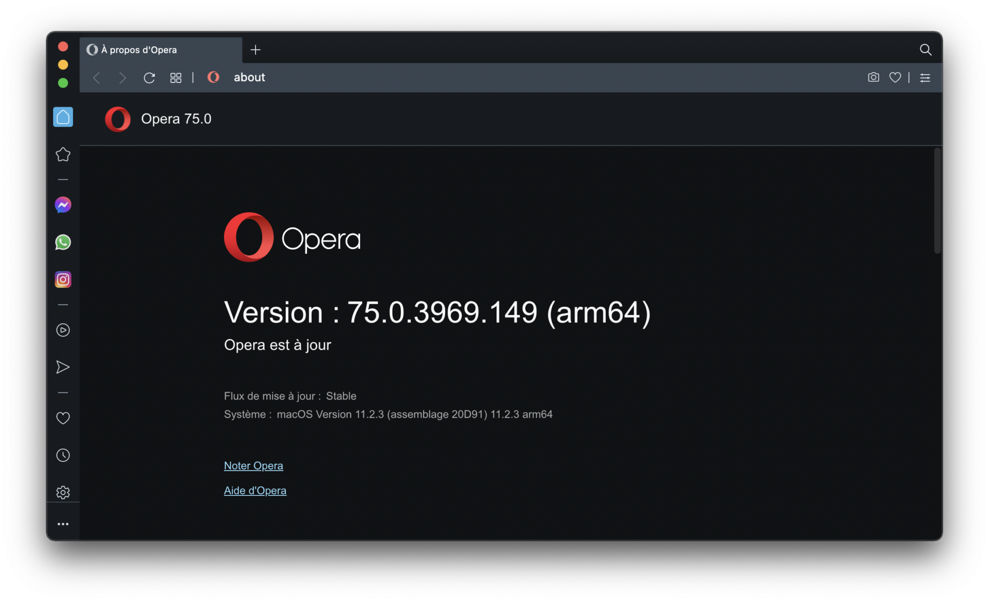Open History clock icon in sidebar
This screenshot has width=989, height=602.
tap(63, 455)
